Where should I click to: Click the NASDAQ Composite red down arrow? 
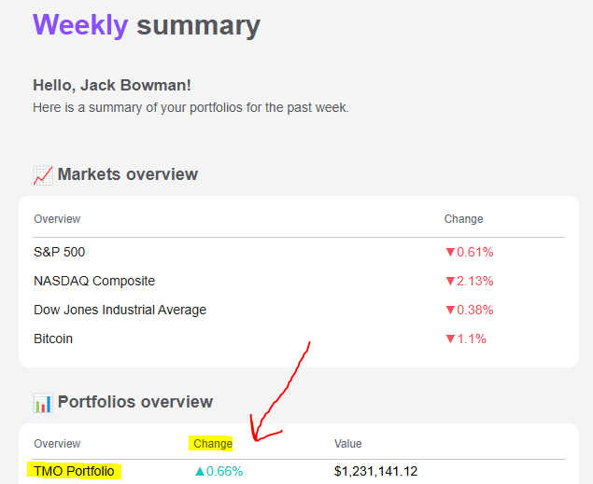[x=450, y=282]
